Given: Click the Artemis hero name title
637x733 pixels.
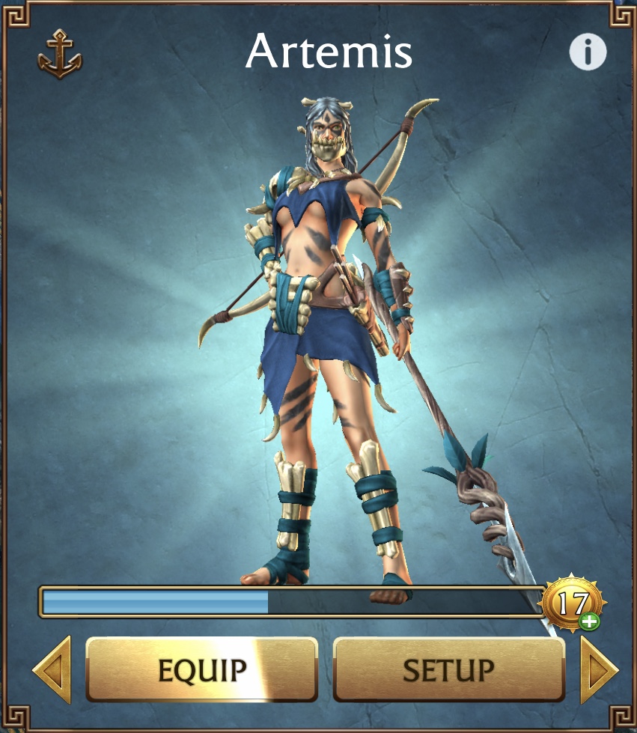Looking at the screenshot, I should click(329, 50).
